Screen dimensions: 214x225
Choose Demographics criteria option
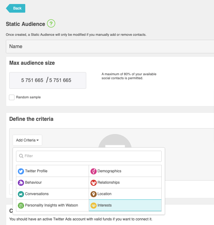pos(125,171)
